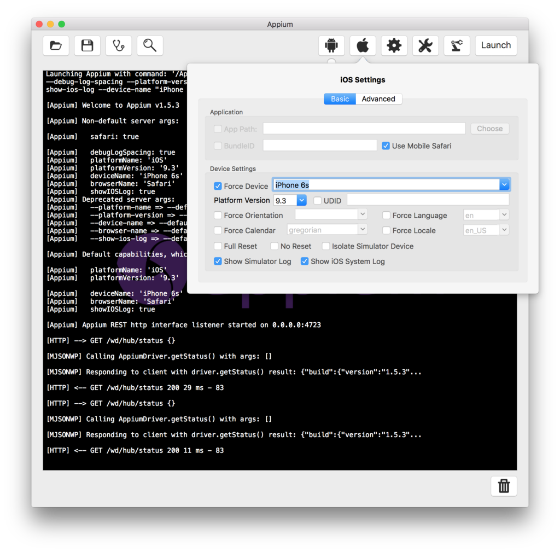Click the 'iOS Settings' popover title
The image size is (560, 552).
[363, 80]
